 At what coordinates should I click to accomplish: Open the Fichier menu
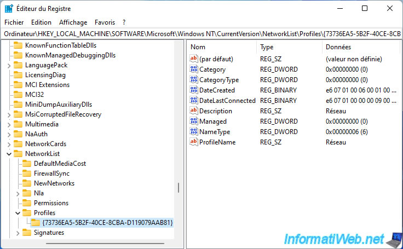[14, 22]
